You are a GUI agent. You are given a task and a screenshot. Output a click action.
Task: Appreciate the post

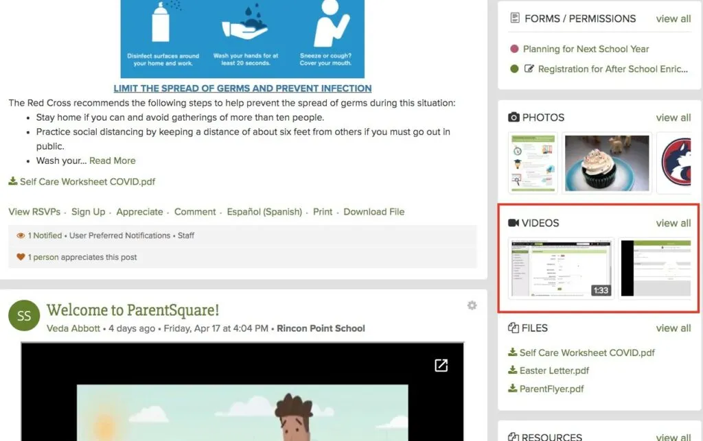click(x=139, y=212)
